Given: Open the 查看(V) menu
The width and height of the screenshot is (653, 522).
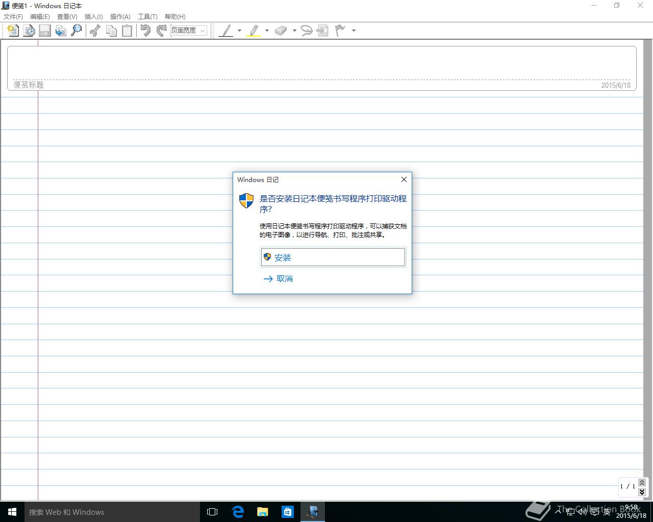Looking at the screenshot, I should tap(67, 17).
